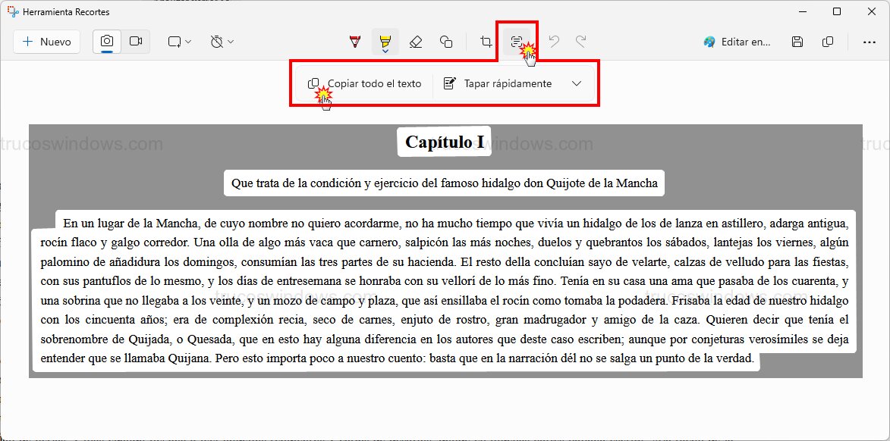Open the shapes tool
Screen dimensions: 890x441
pyautogui.click(x=446, y=42)
